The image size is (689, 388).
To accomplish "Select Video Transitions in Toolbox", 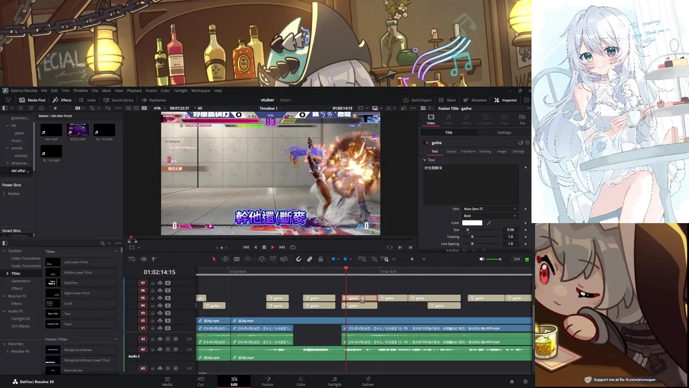I will click(26, 258).
